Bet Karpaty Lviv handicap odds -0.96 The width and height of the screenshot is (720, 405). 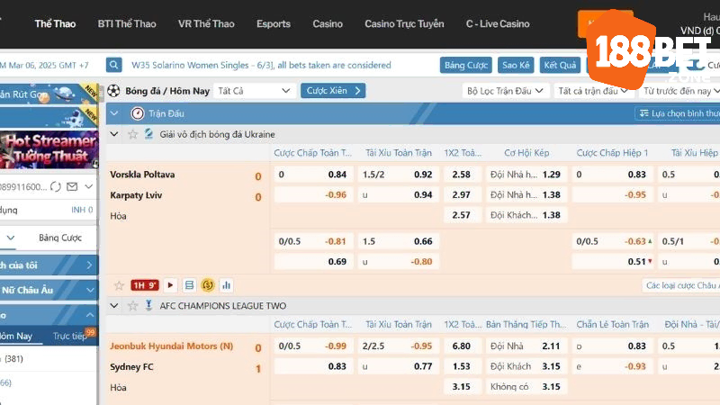point(313,194)
